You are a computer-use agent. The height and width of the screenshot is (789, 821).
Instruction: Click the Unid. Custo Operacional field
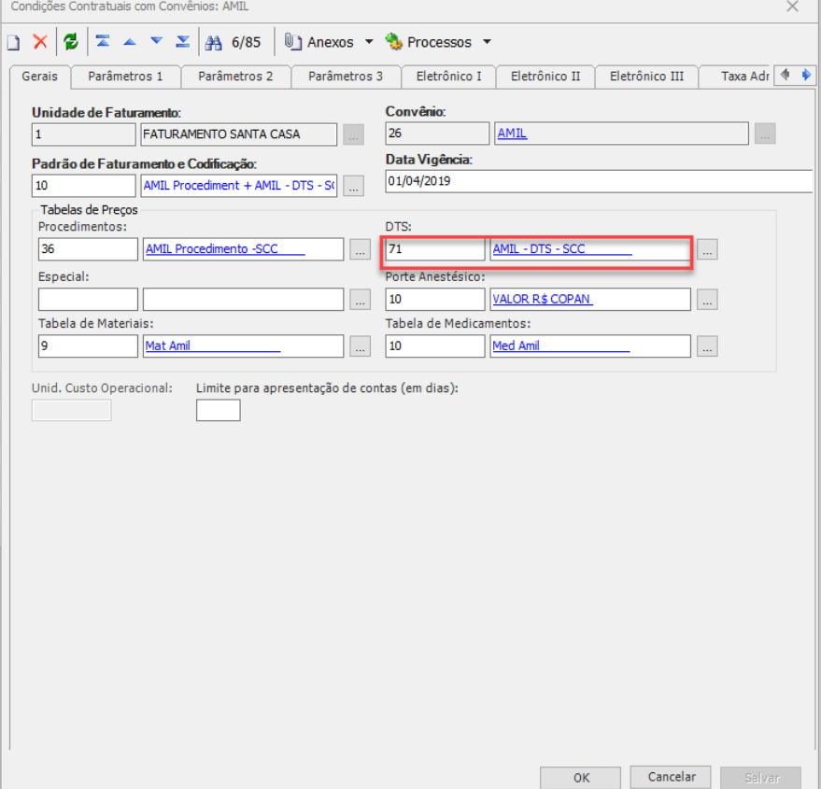click(71, 411)
